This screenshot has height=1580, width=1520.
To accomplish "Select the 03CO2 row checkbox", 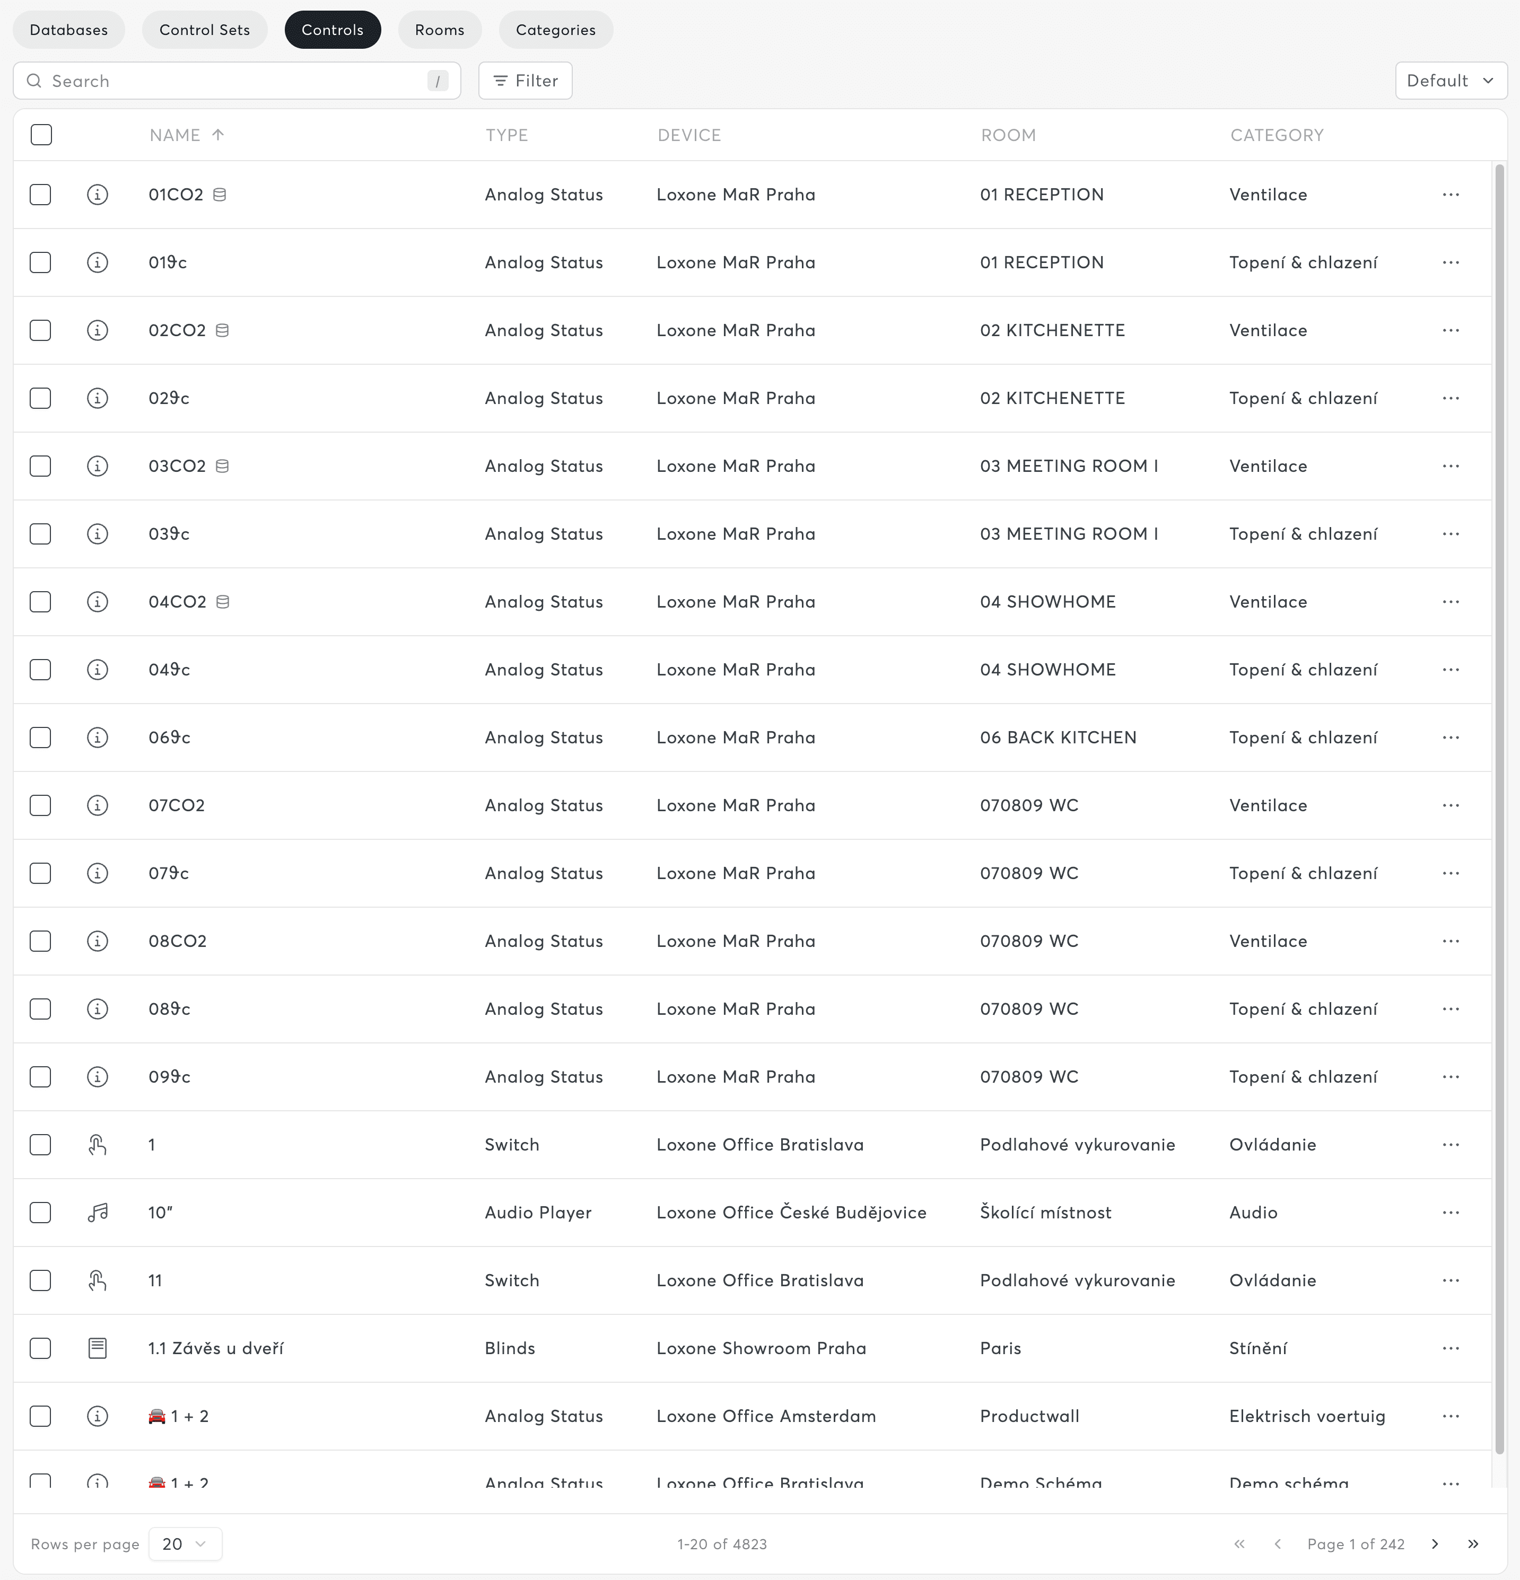I will click(x=40, y=466).
